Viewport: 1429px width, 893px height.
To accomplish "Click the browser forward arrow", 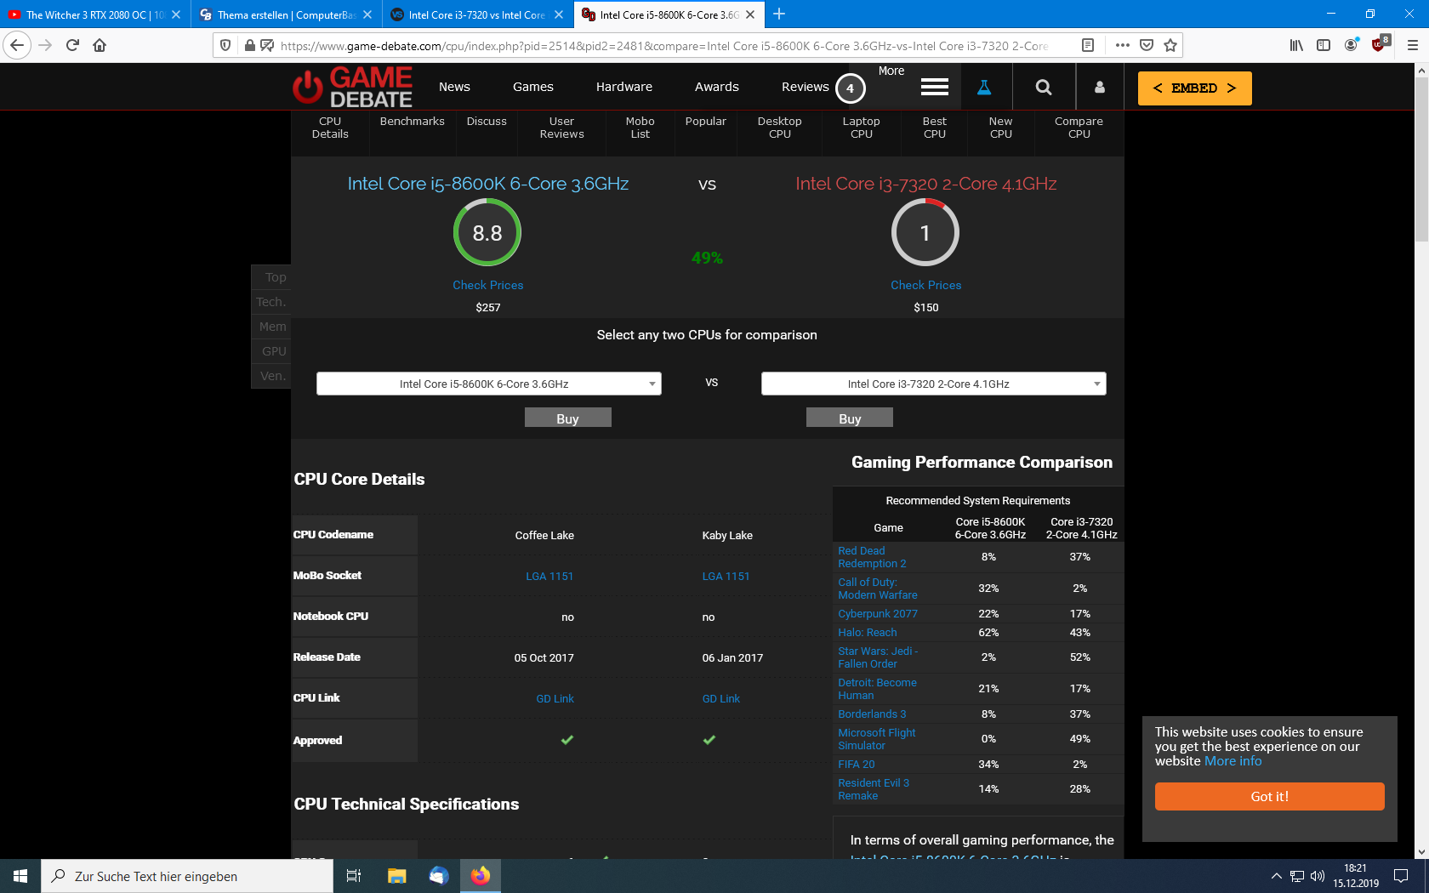I will 45,45.
